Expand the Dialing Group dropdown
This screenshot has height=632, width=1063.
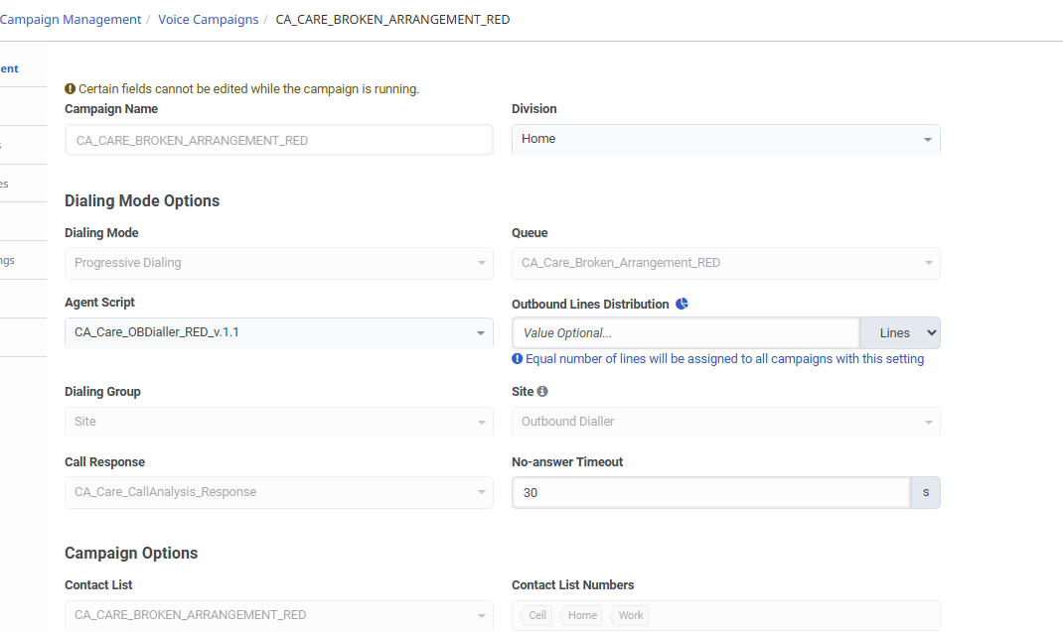[278, 422]
